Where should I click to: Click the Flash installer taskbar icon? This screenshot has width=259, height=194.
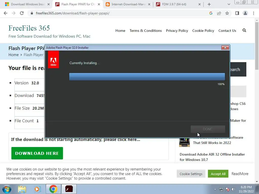point(69,189)
